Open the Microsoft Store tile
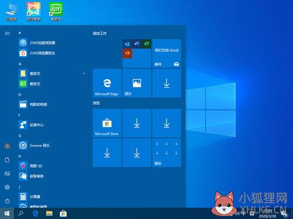The image size is (293, 219). coord(107,123)
